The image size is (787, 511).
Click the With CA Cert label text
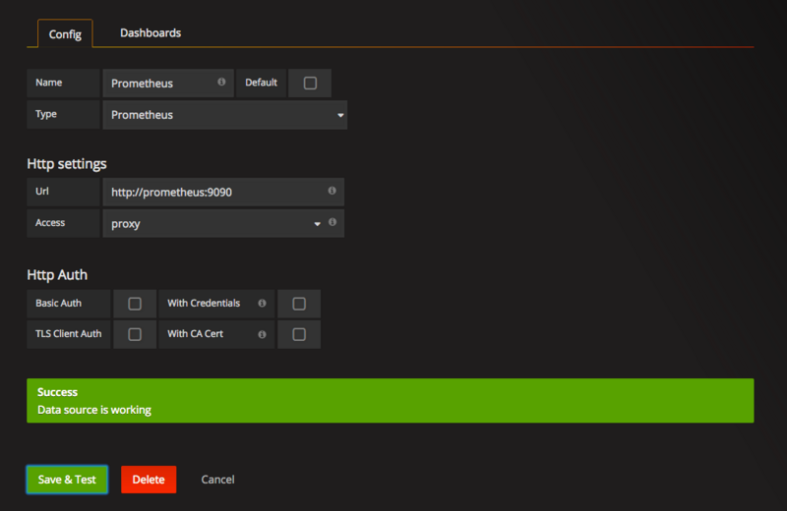pyautogui.click(x=195, y=334)
